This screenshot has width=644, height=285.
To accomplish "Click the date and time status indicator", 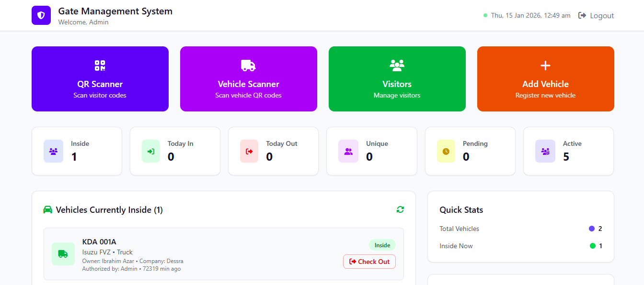I will [x=527, y=15].
